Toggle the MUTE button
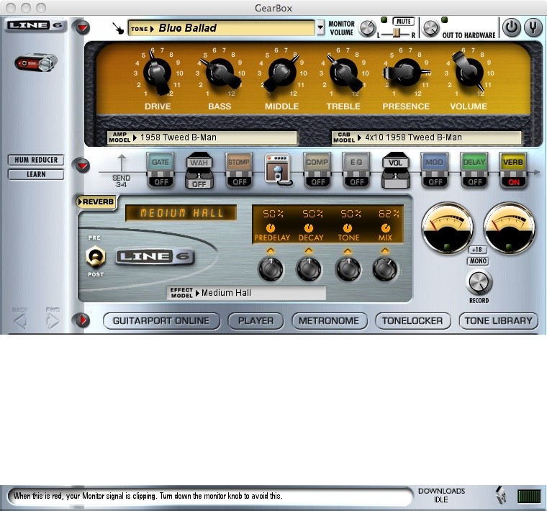The height and width of the screenshot is (511, 547). coord(404,22)
